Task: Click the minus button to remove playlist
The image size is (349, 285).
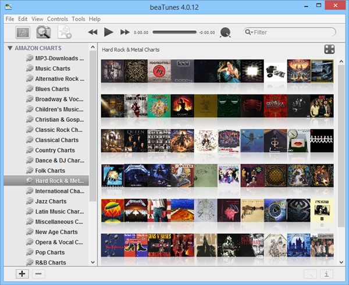Action: pos(38,274)
